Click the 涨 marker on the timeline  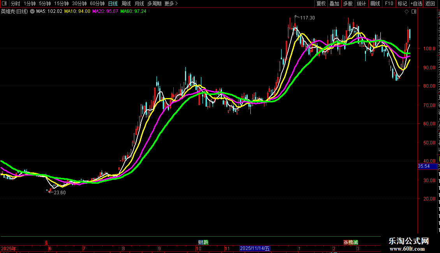346,242
